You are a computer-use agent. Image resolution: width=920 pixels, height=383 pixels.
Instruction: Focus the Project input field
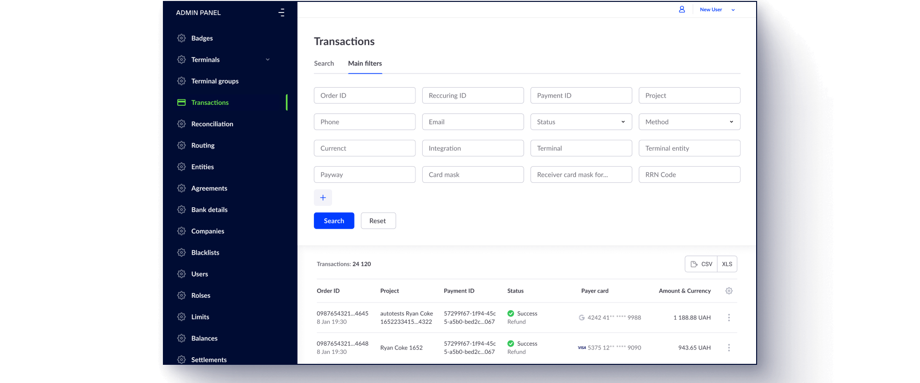point(690,96)
